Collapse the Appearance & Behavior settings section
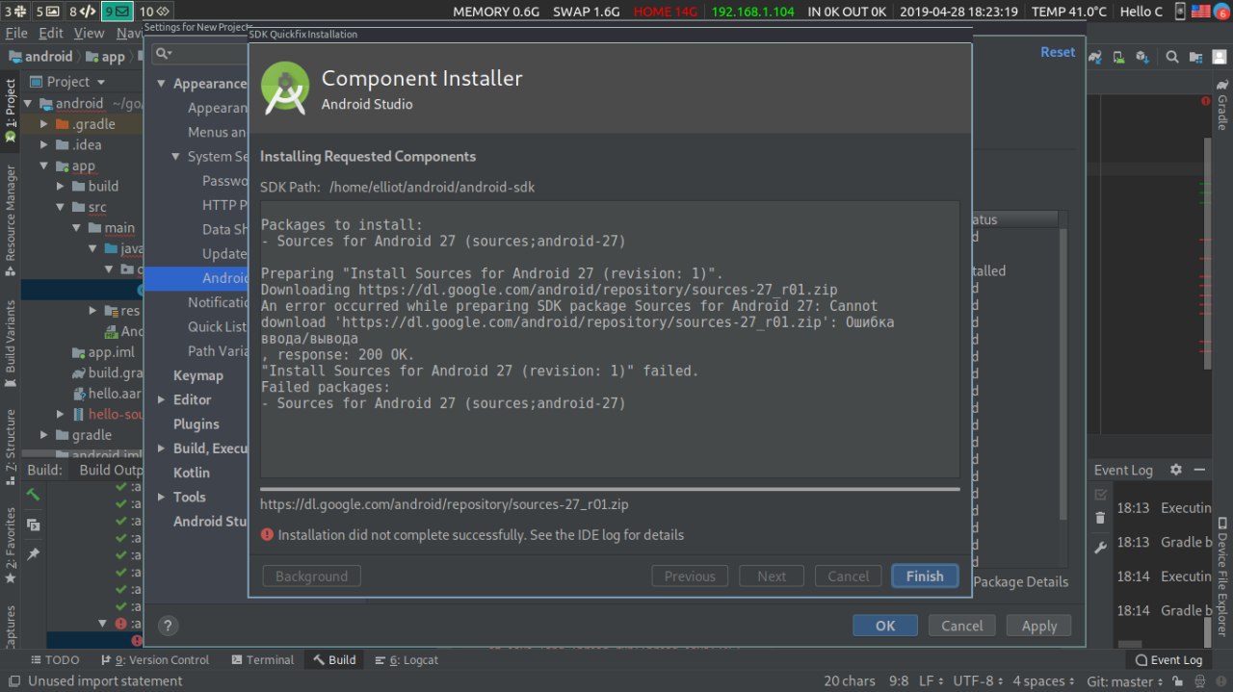Screen dimensions: 1233x692 (162, 84)
